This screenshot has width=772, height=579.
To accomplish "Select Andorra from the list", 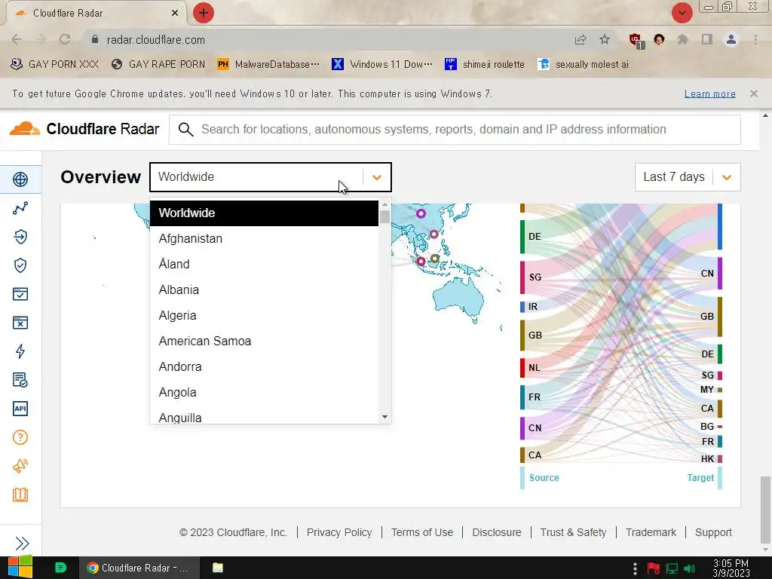I will click(264, 366).
